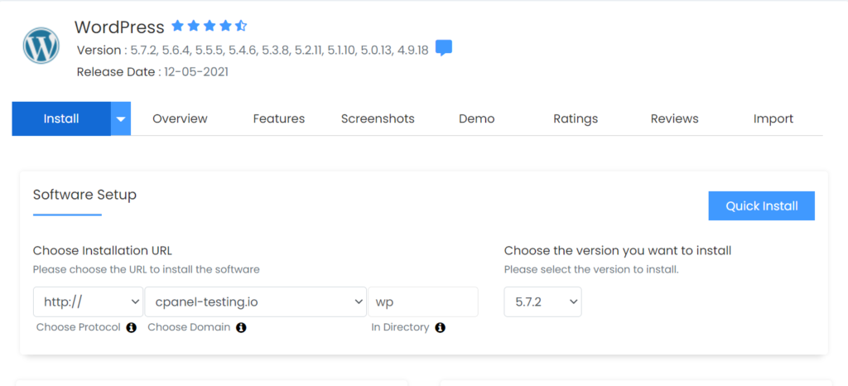
Task: Open the Demo tab
Action: tap(476, 118)
